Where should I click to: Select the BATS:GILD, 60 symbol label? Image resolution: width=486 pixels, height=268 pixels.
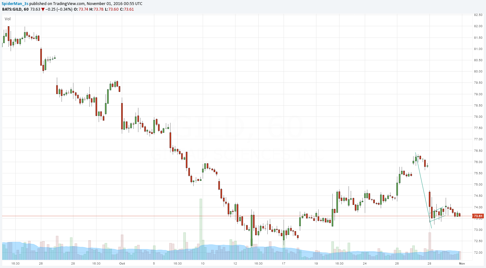click(x=15, y=9)
